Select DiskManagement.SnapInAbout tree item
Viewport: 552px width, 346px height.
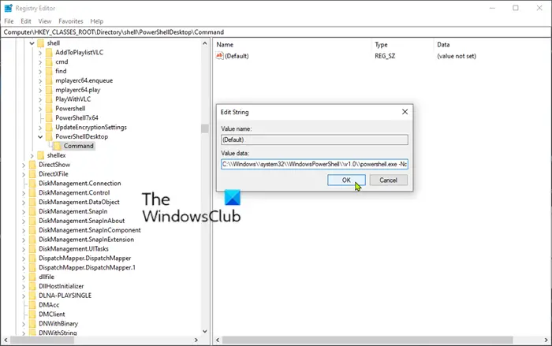tap(82, 221)
